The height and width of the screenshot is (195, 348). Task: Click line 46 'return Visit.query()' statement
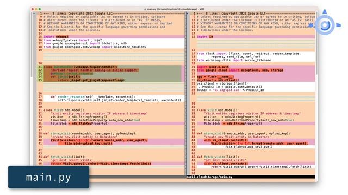[101, 164]
